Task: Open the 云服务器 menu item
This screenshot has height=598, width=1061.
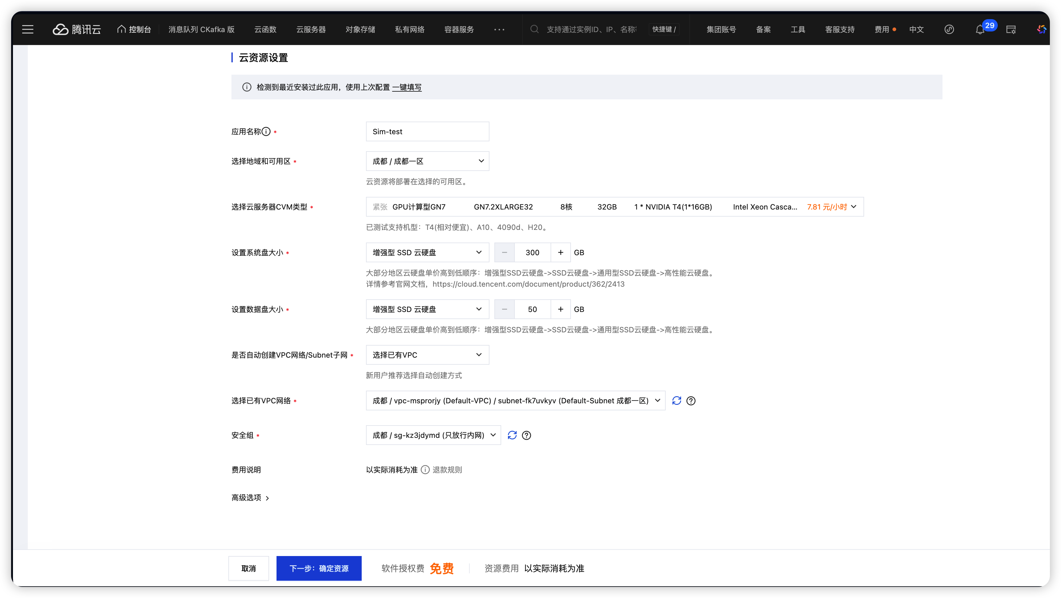Action: tap(310, 29)
